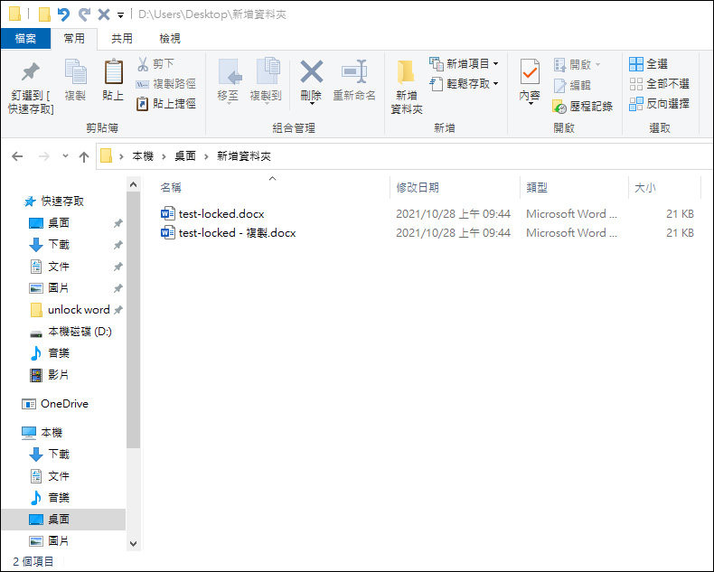Click the delete X in quick access toolbar
The width and height of the screenshot is (714, 572).
pos(104,14)
